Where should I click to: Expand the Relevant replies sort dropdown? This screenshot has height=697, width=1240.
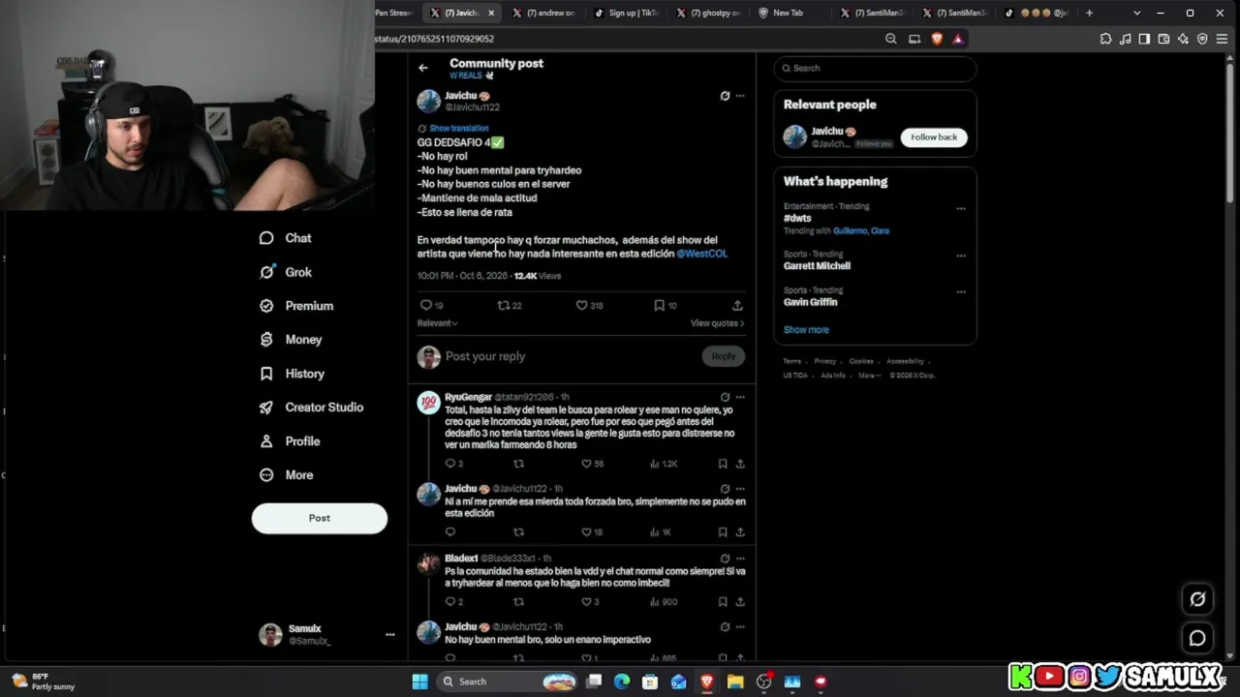click(437, 323)
